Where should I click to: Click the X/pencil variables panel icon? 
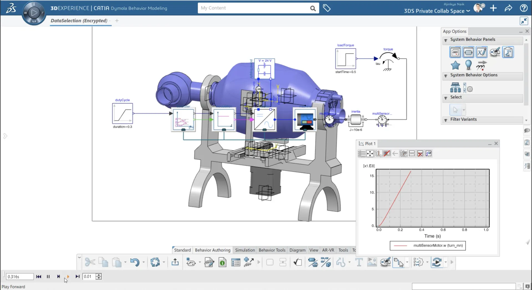click(482, 52)
